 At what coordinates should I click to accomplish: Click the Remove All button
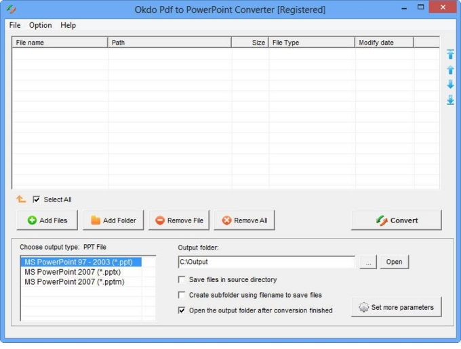[x=245, y=220]
